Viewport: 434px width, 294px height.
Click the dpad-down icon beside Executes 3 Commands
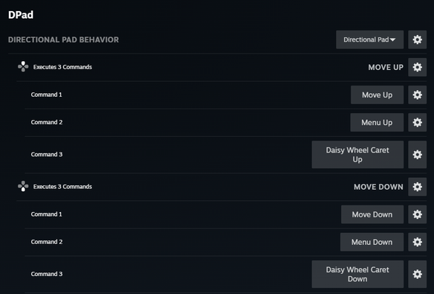pos(23,186)
